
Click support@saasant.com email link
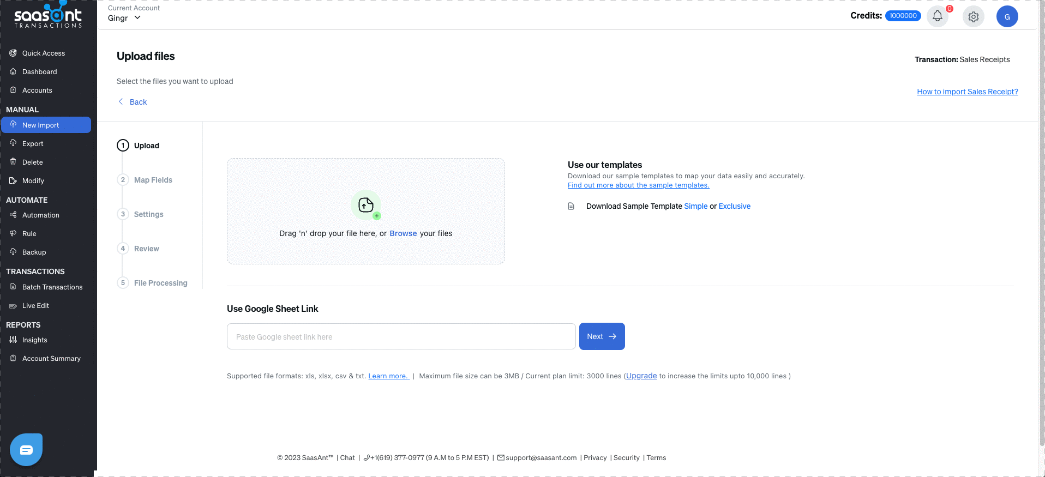(541, 458)
